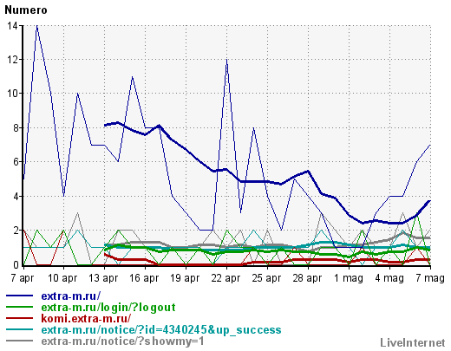Click the '10' y-axis label

[x=13, y=94]
